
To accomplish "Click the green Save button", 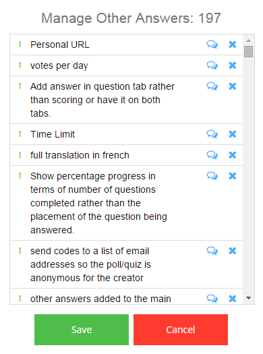I will click(82, 330).
